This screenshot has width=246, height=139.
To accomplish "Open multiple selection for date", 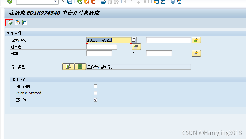I will (x=196, y=53).
